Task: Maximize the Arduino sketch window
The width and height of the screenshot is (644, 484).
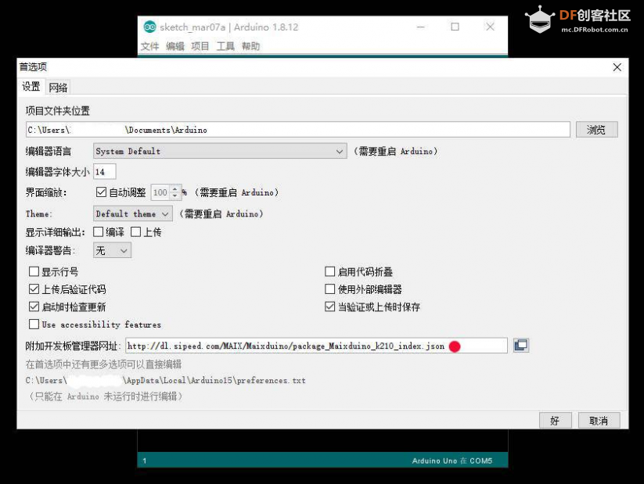Action: point(455,27)
